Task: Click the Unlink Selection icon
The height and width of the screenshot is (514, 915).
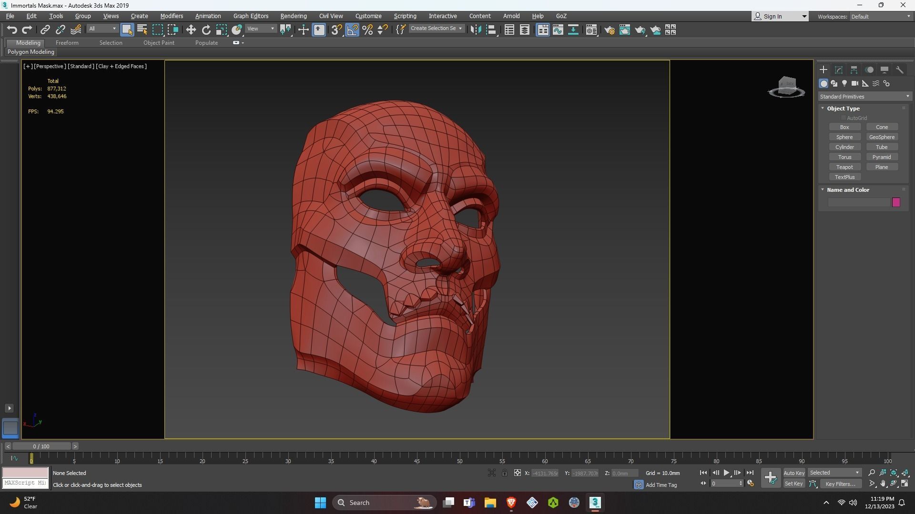Action: pyautogui.click(x=61, y=30)
